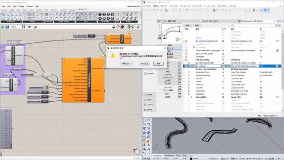Click the green preview mesh quality icon

129,27
